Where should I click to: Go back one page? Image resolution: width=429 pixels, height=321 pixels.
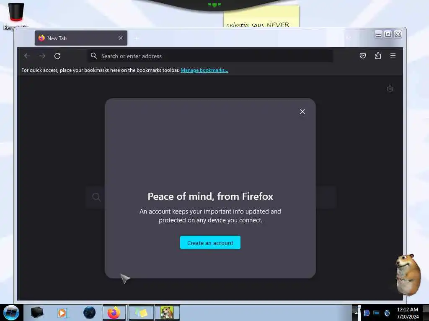click(x=27, y=56)
